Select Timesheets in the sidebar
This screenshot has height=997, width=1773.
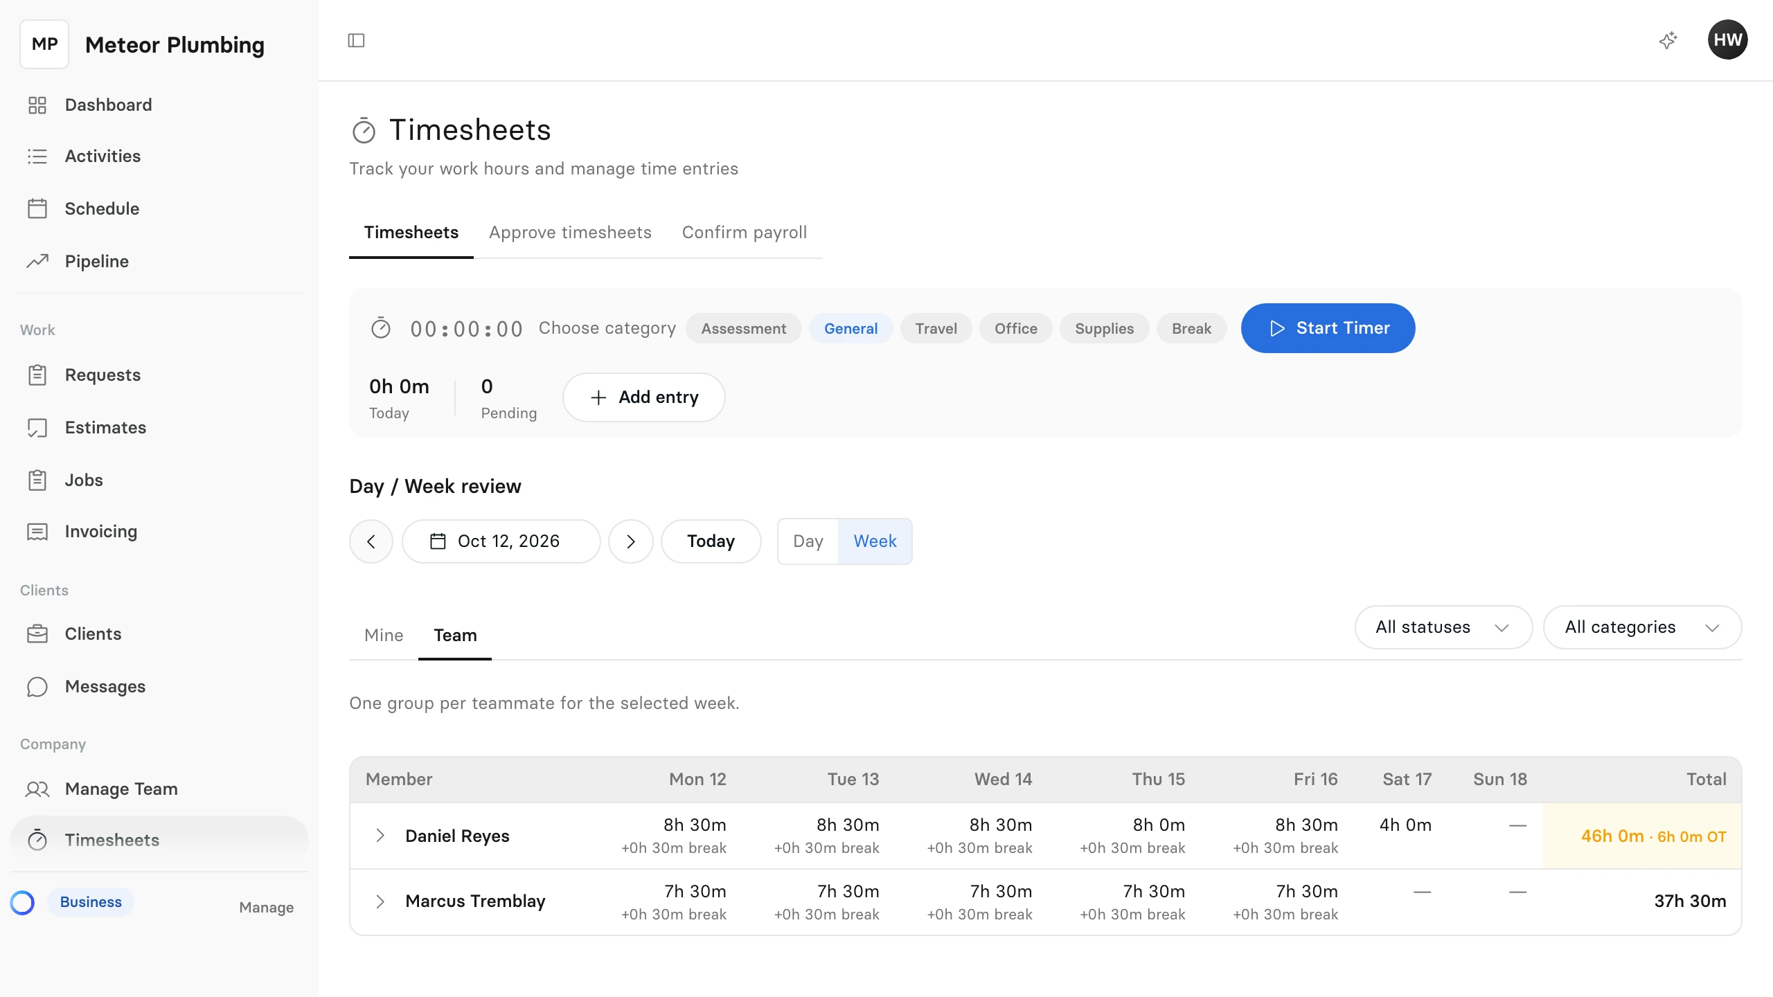tap(159, 840)
